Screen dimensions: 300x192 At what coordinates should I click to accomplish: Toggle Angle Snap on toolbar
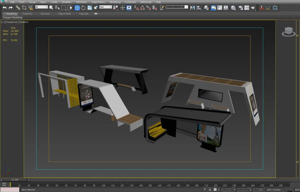(x=142, y=8)
